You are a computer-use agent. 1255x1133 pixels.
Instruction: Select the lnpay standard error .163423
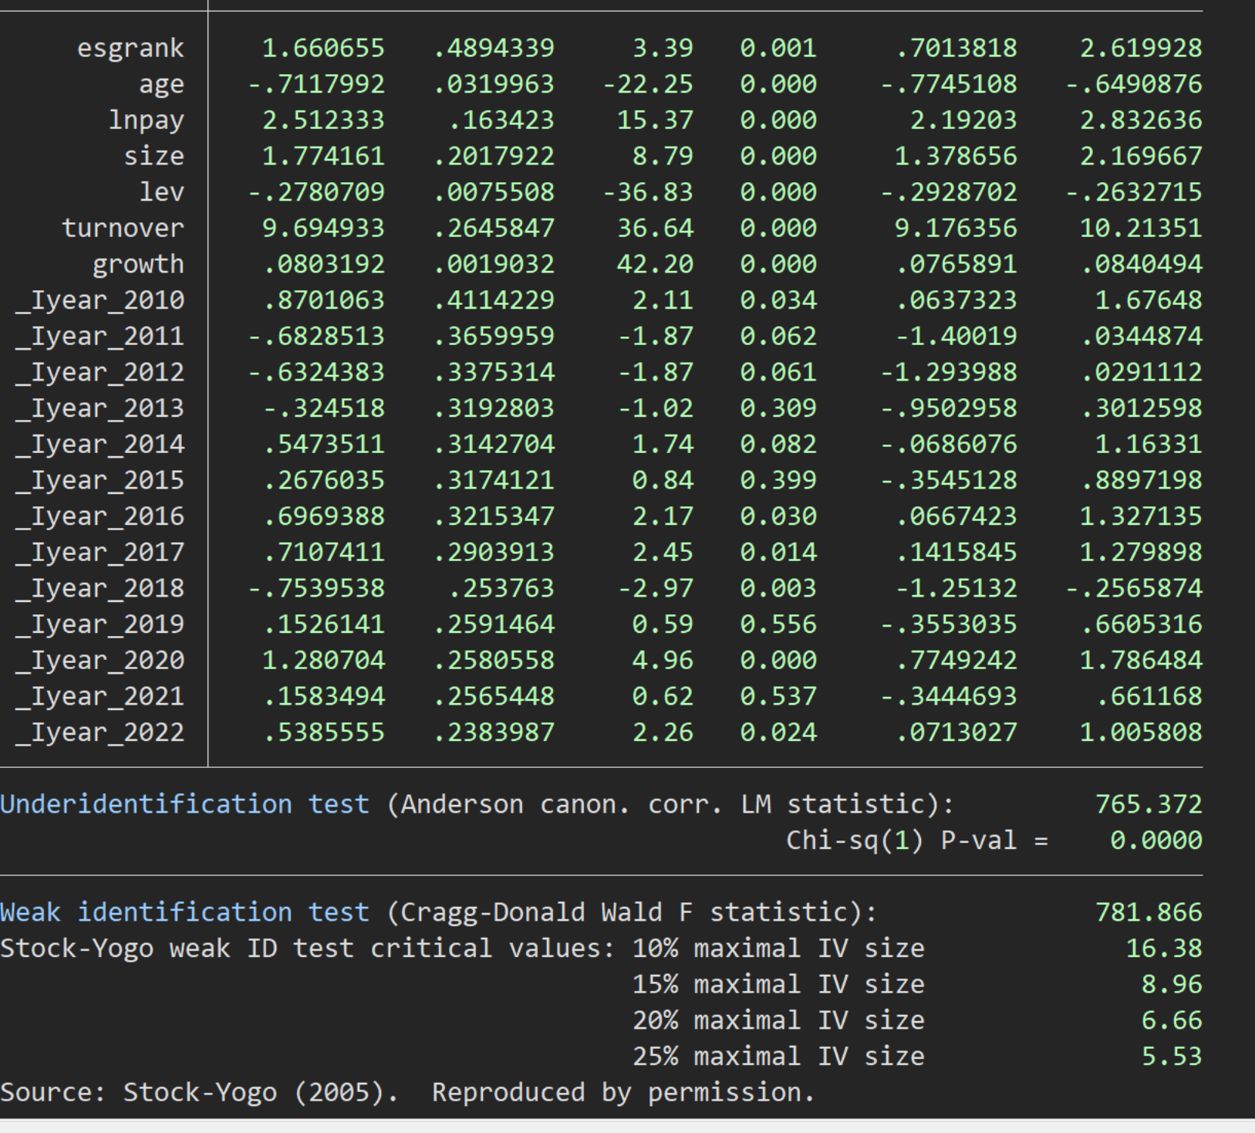click(x=501, y=120)
